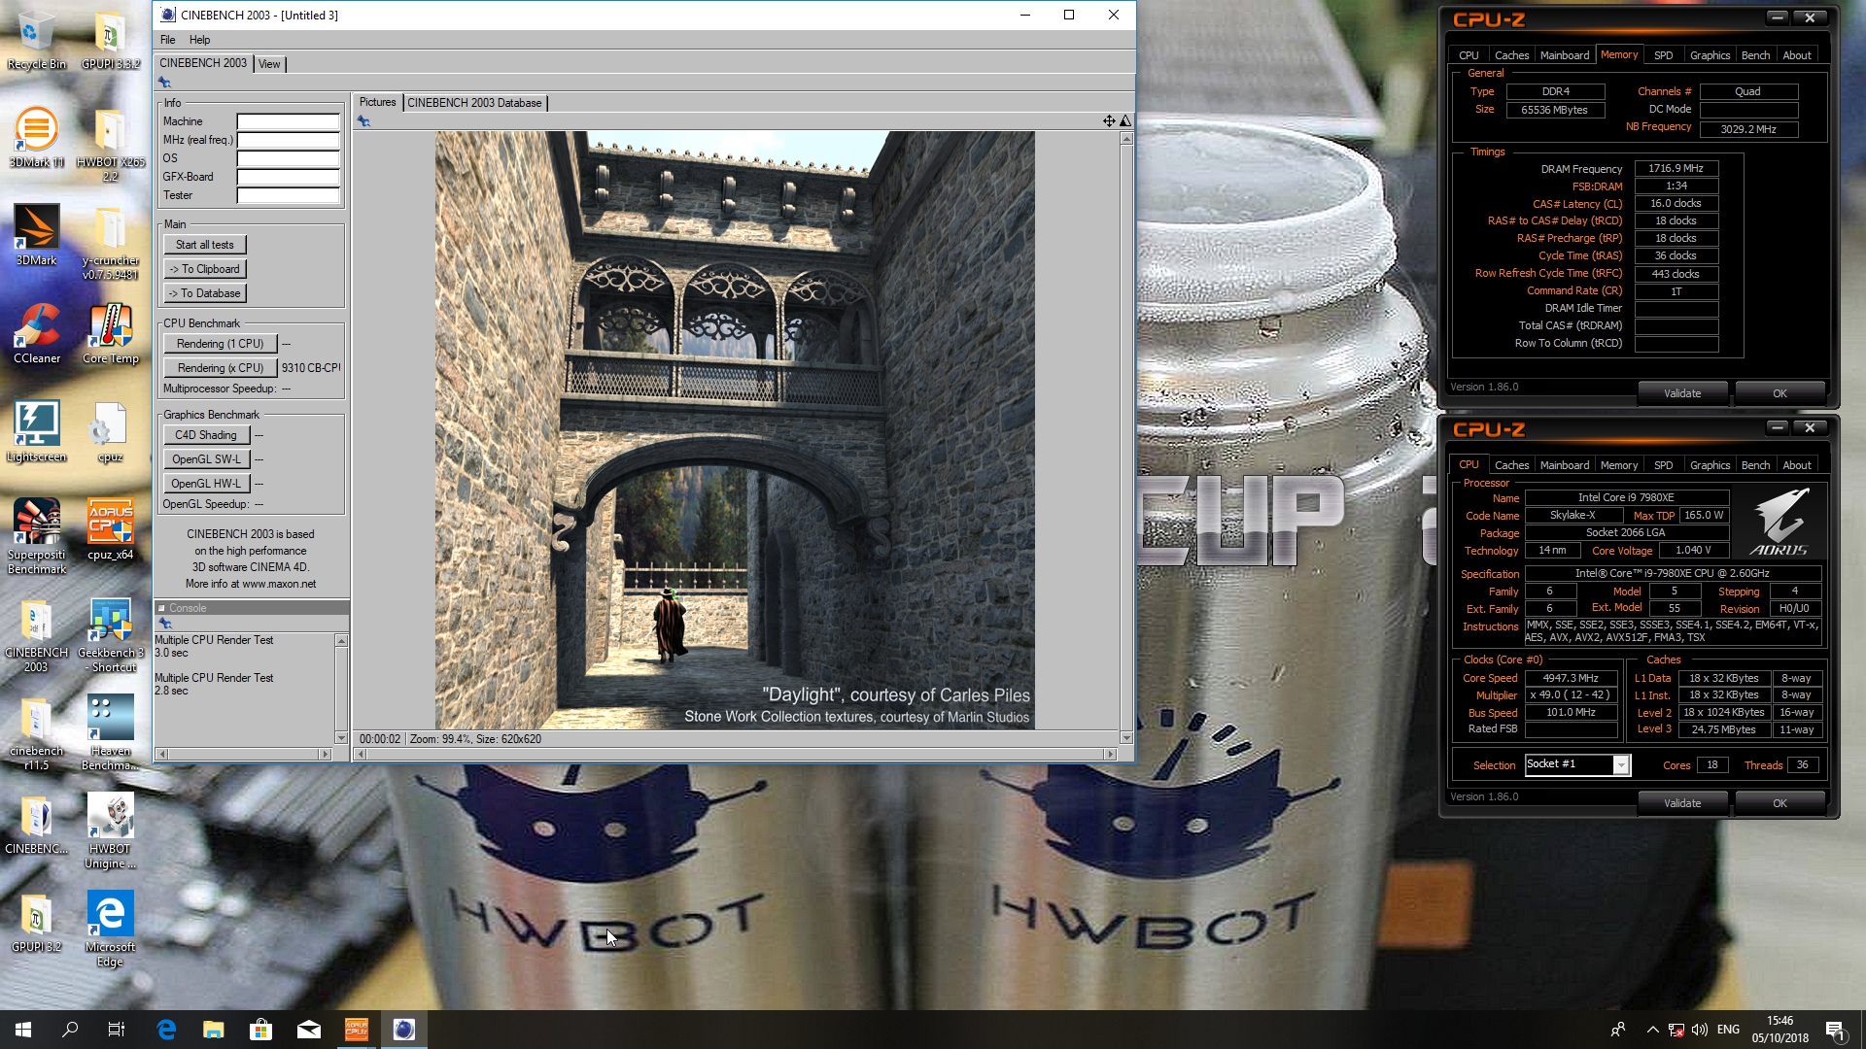Run OpenGL HW-L test
The width and height of the screenshot is (1866, 1049).
[x=206, y=484]
